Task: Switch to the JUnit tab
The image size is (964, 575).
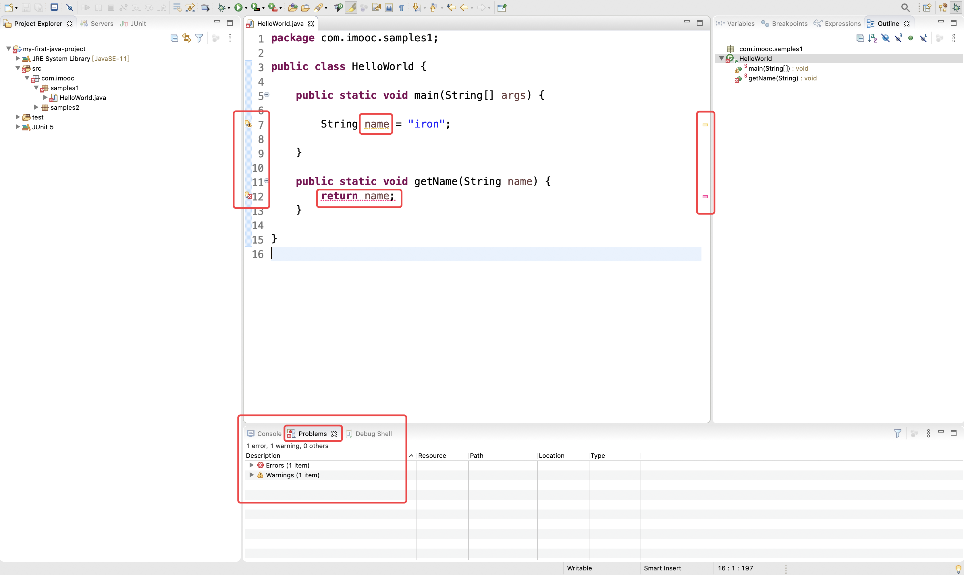Action: pyautogui.click(x=133, y=23)
